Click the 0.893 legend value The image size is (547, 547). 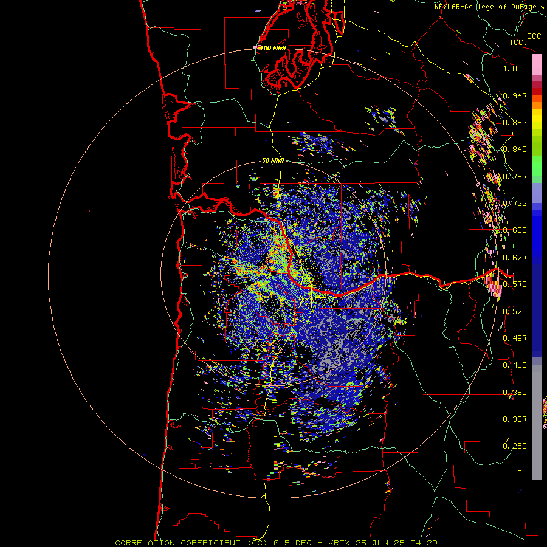515,122
